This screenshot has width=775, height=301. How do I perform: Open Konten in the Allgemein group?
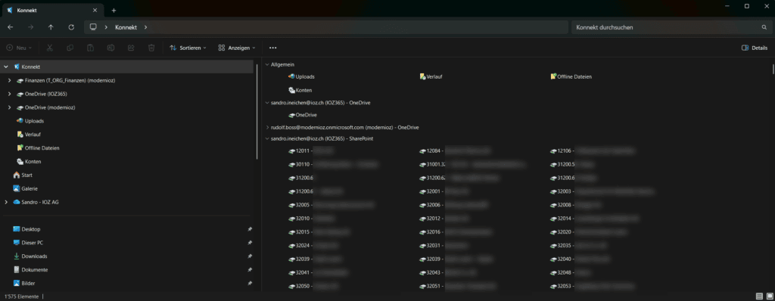(300, 91)
